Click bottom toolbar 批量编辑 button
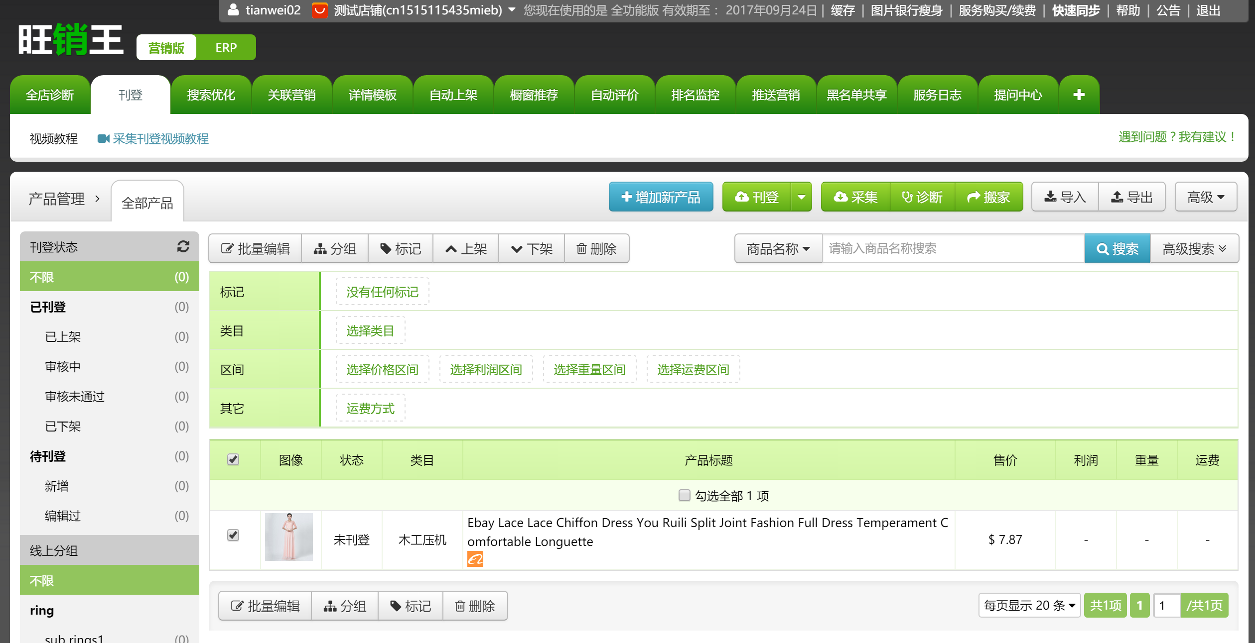Viewport: 1255px width, 643px height. coord(265,606)
